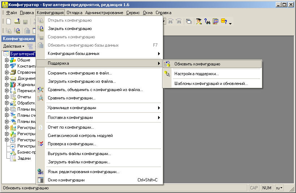Open the Syntax Assistant graduate icon
Image resolution: width=296 pixels, height=193 pixels.
199,21
